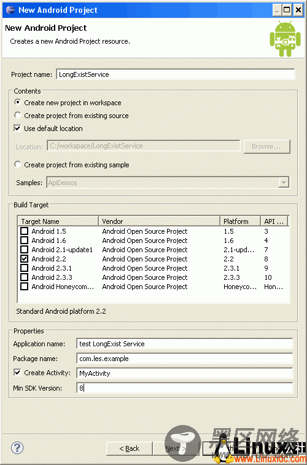Close the New Android Project dialog
The height and width of the screenshot is (465, 307).
298,10
